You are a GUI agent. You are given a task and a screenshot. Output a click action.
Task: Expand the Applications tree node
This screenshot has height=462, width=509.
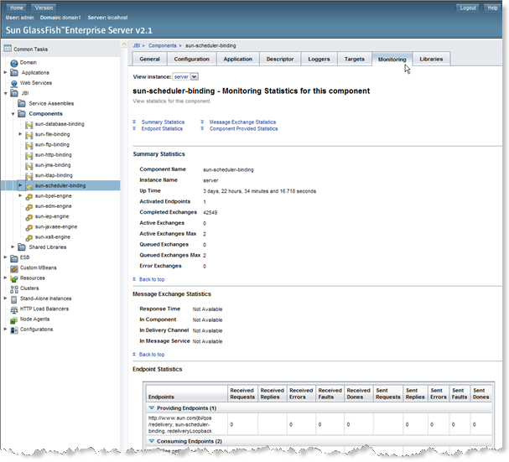pos(5,72)
